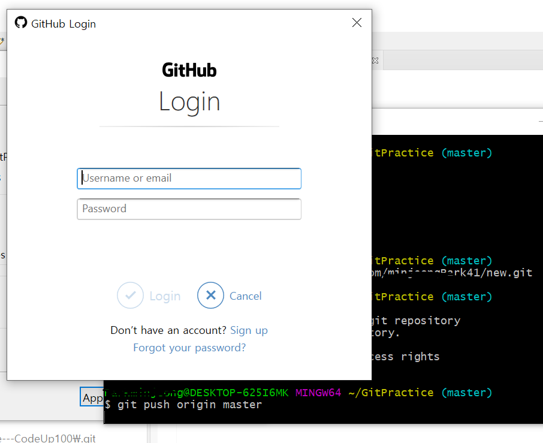Viewport: 543px width, 443px height.
Task: Click the 'rights' text in terminal
Action: [420, 357]
